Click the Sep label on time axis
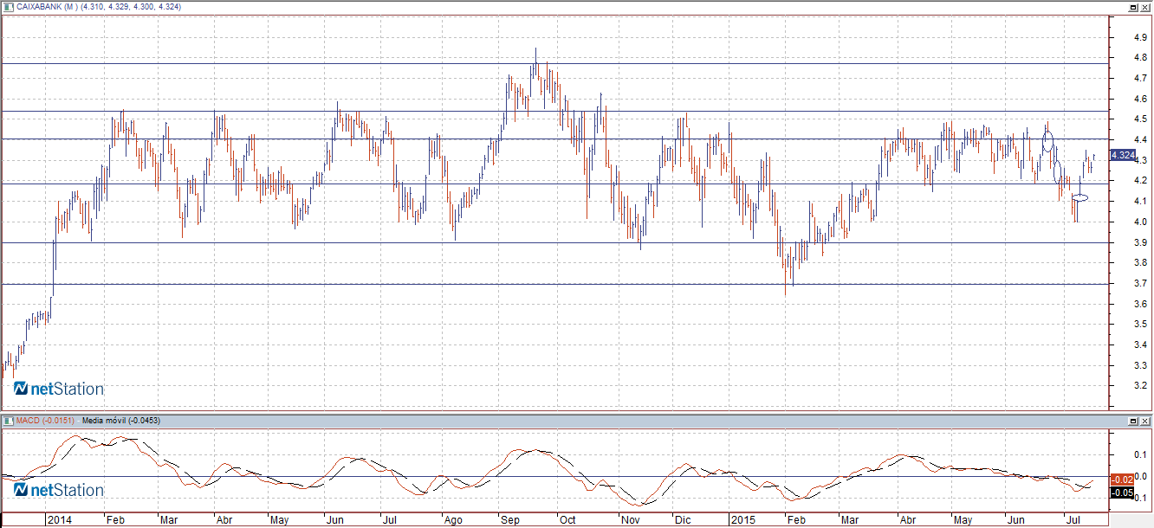1154x528 pixels. pos(511,520)
